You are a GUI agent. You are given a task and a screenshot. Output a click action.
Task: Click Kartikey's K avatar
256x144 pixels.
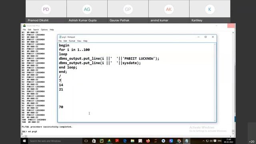[x=210, y=9]
